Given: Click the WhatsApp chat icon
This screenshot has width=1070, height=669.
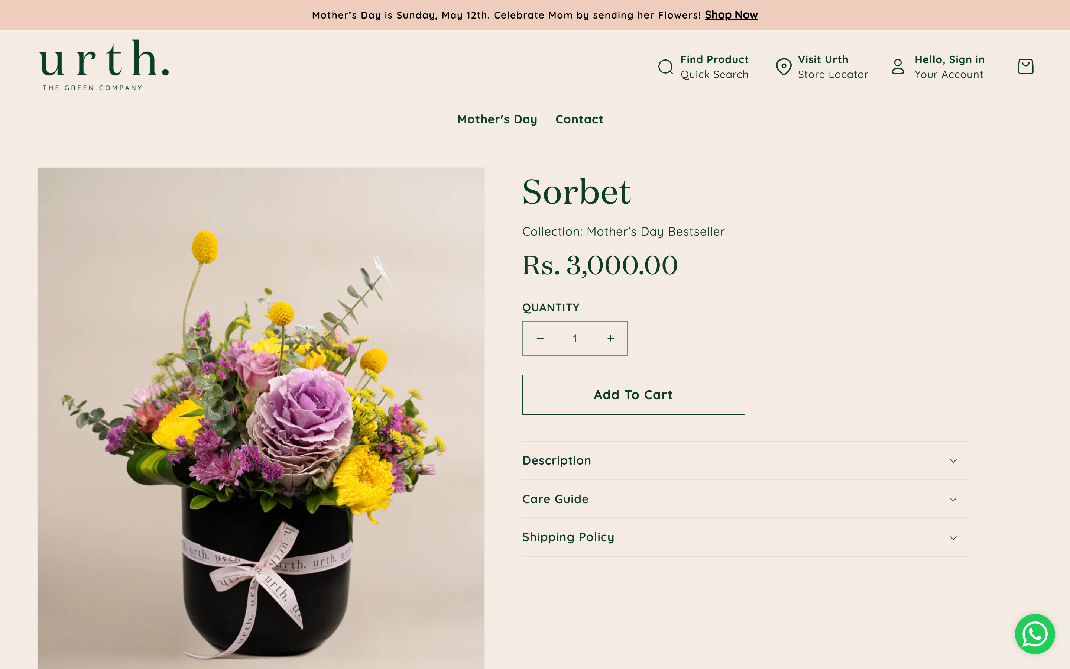Looking at the screenshot, I should 1036,634.
